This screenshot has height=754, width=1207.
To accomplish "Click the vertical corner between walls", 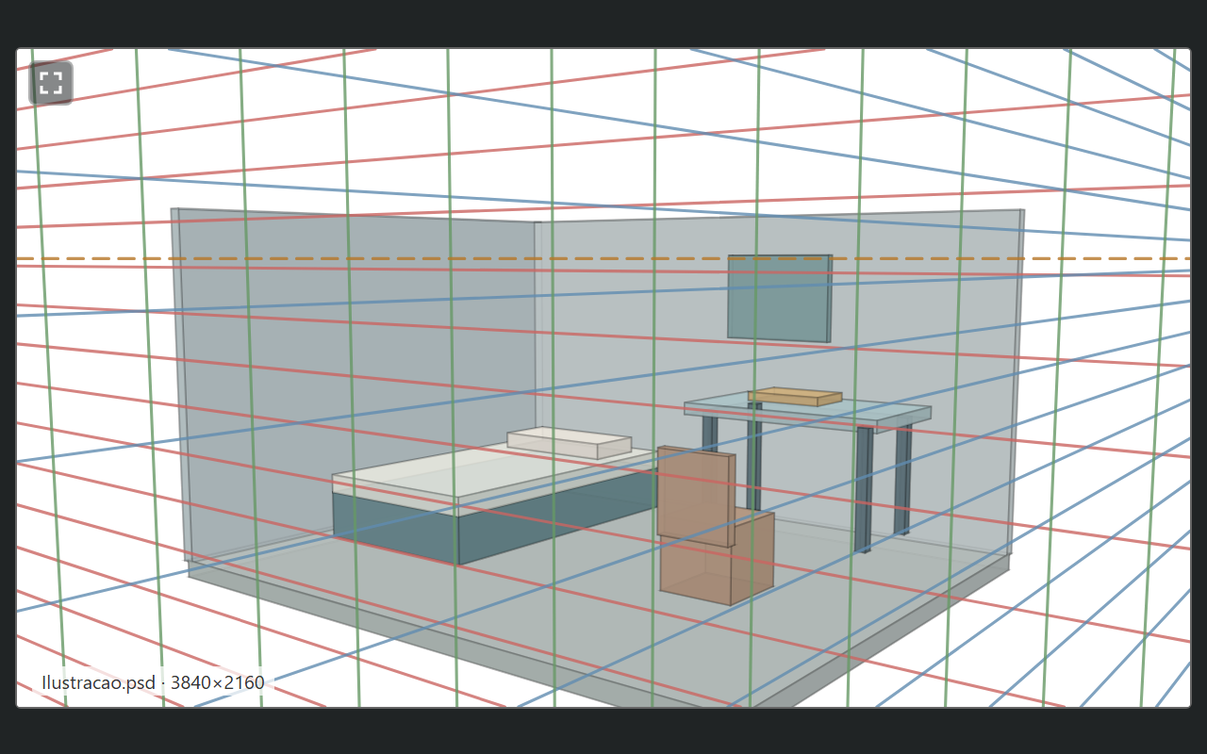I will [x=535, y=325].
